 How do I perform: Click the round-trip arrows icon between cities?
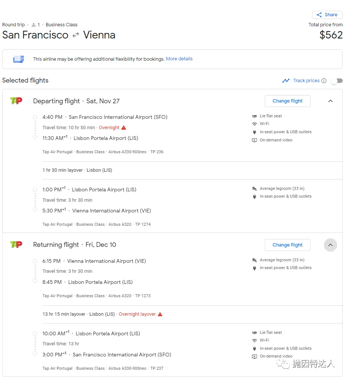coord(76,35)
